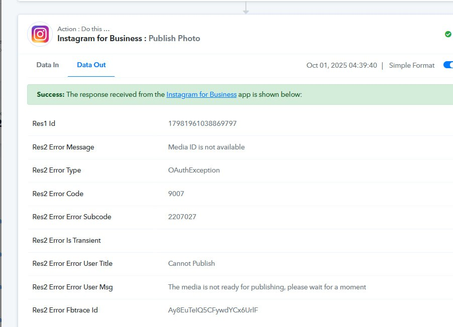The image size is (453, 327).
Task: Click the 'Cannot Publish' user title value
Action: 191,263
